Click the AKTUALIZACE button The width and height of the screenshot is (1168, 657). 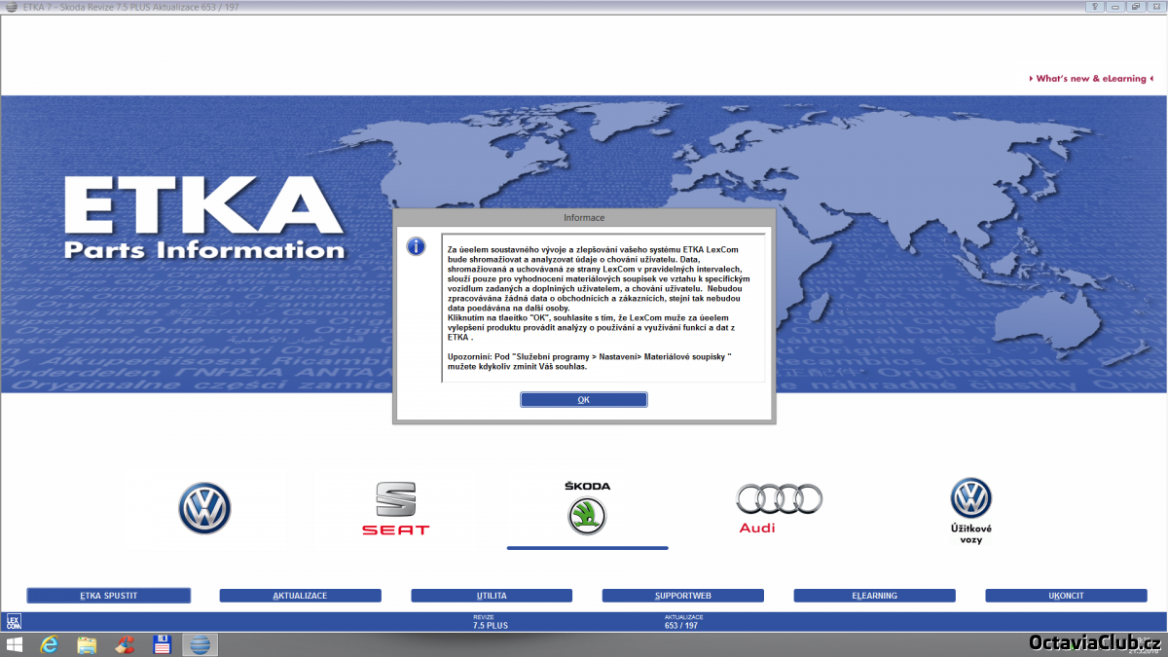[300, 596]
